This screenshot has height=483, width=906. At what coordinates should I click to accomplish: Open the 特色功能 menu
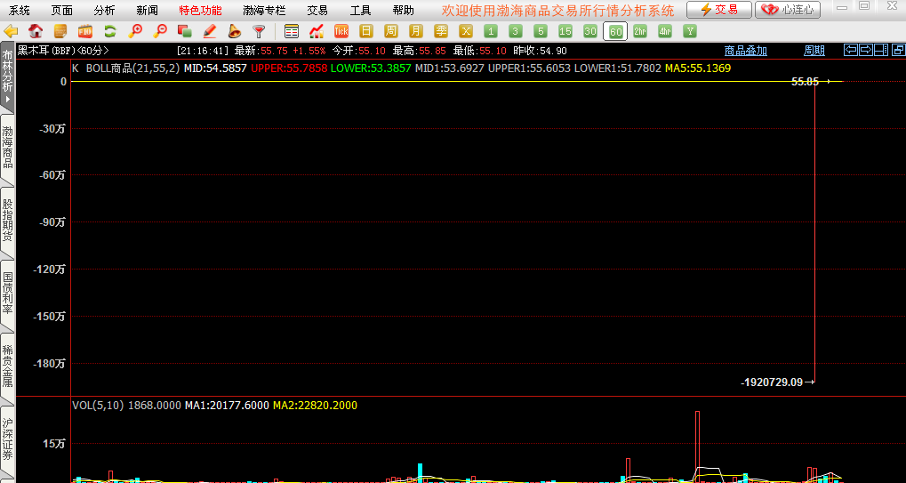click(200, 11)
